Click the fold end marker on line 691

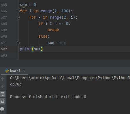tap(18, 43)
